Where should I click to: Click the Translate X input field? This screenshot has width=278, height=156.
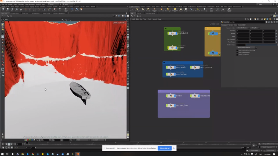pos(243,31)
